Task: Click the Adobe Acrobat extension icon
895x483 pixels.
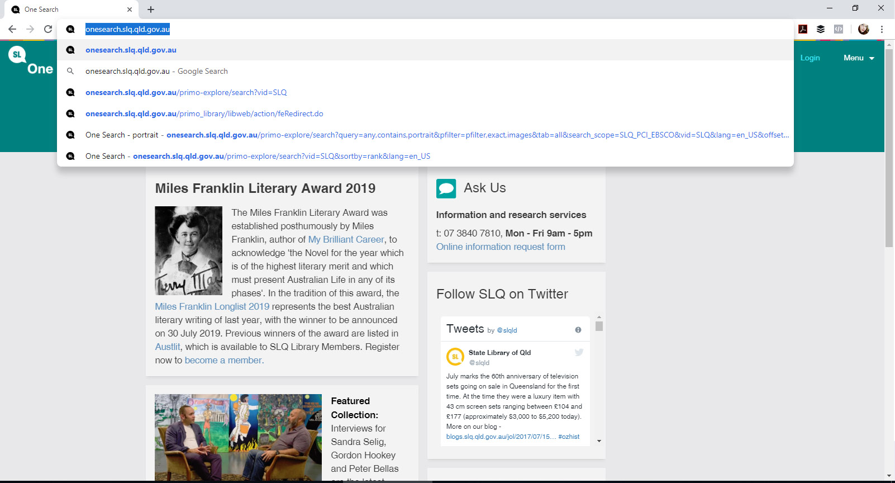Action: pos(803,29)
